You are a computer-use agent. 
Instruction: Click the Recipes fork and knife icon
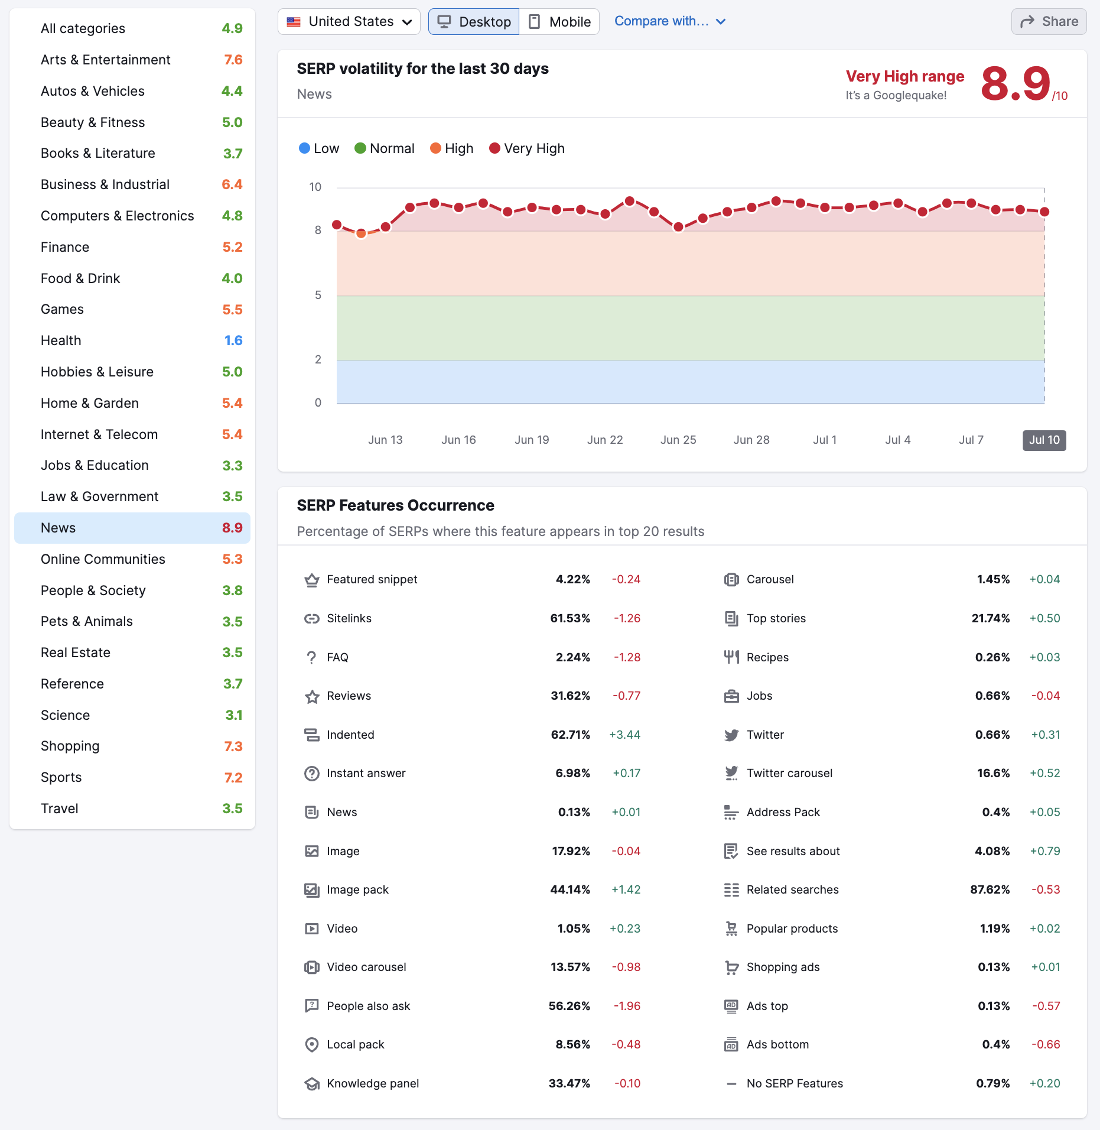coord(731,657)
